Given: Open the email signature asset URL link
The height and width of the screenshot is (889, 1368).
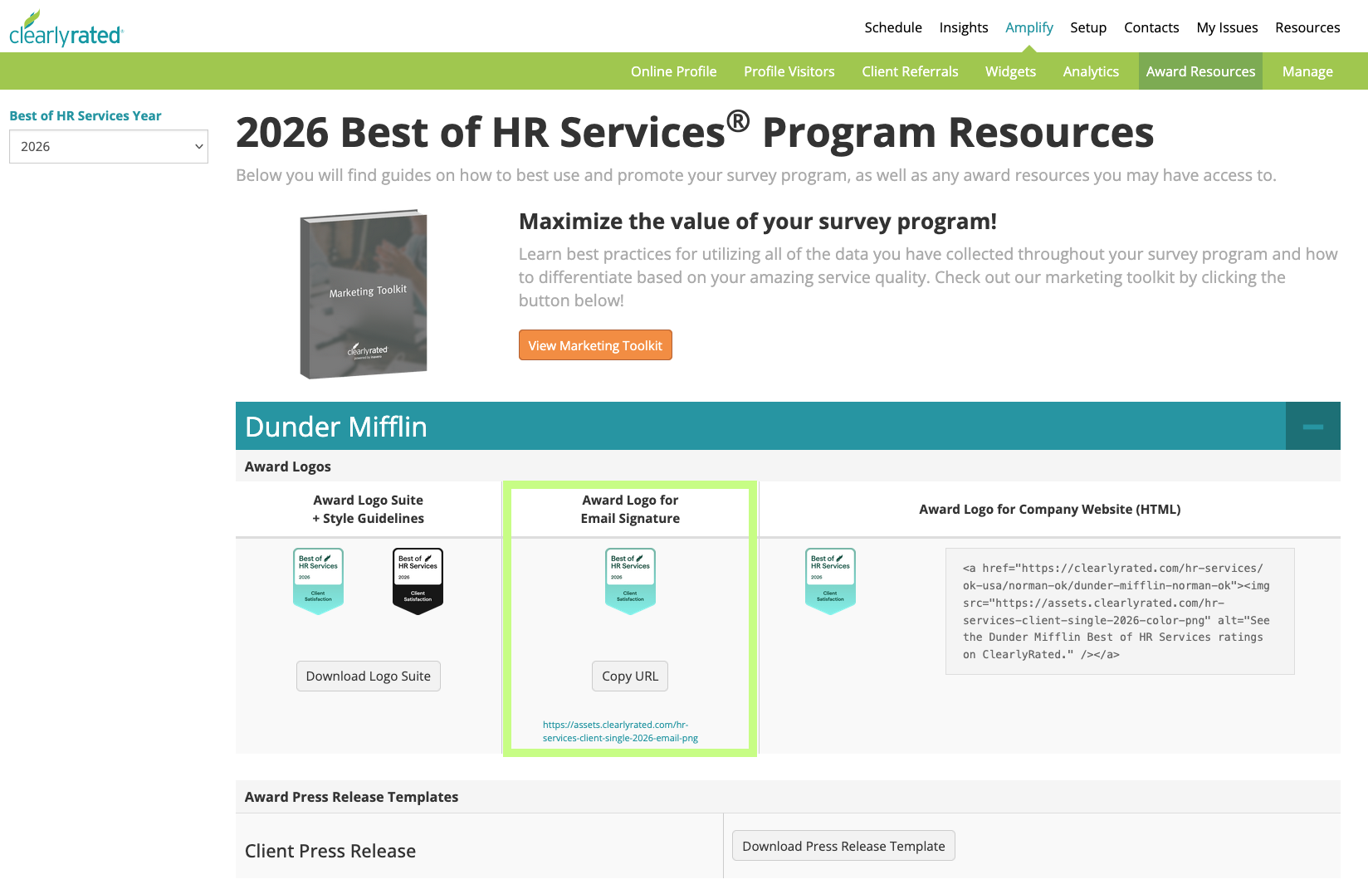Looking at the screenshot, I should 620,731.
